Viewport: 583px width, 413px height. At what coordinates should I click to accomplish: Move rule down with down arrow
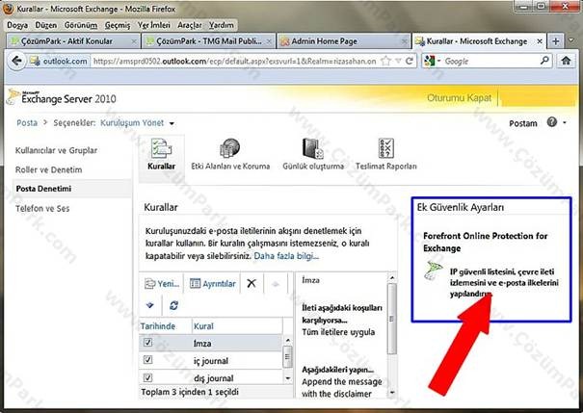[x=149, y=305]
